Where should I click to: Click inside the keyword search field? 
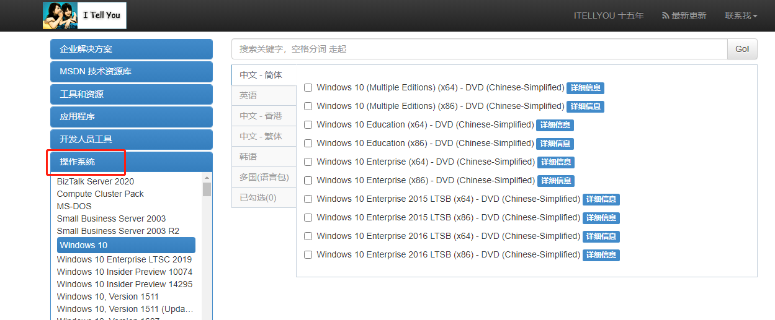479,49
